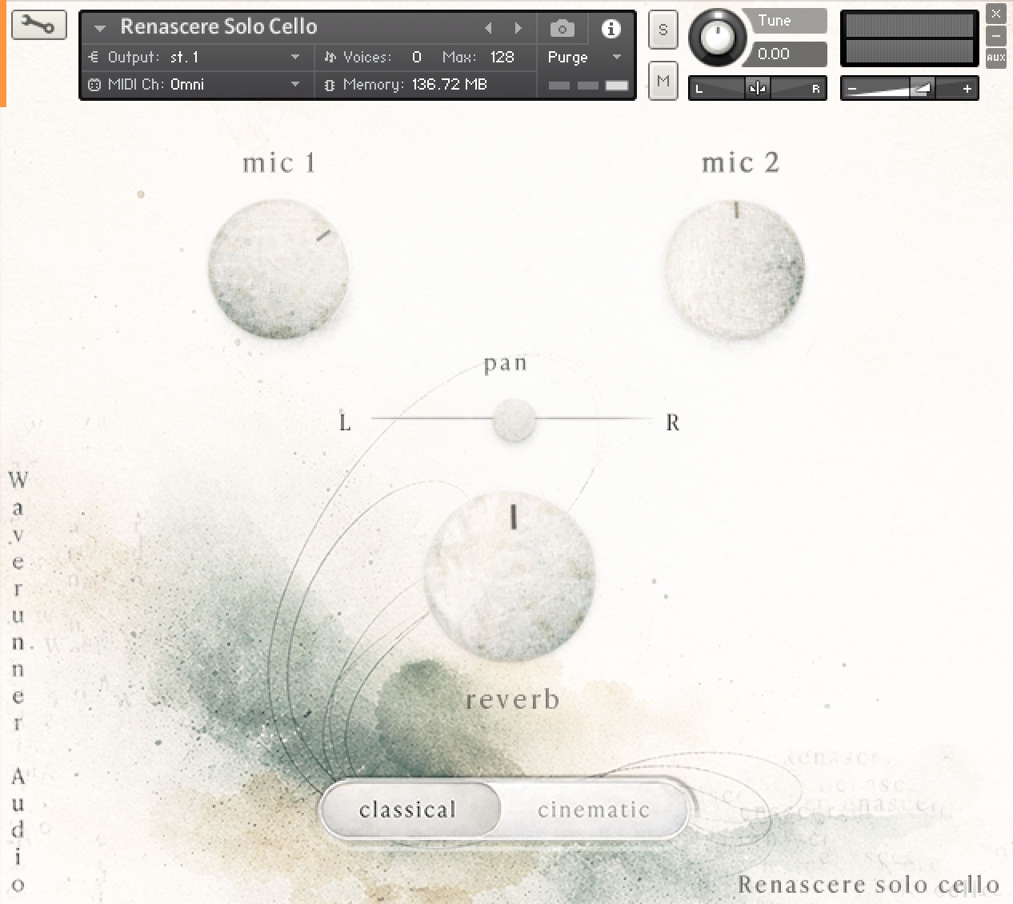Go to previous instrument preset arrow
Image resolution: width=1013 pixels, height=904 pixels.
pos(488,28)
